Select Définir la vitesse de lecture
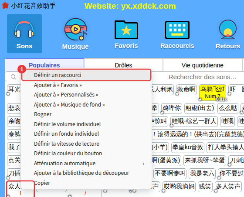The height and width of the screenshot is (197, 244). [86, 144]
